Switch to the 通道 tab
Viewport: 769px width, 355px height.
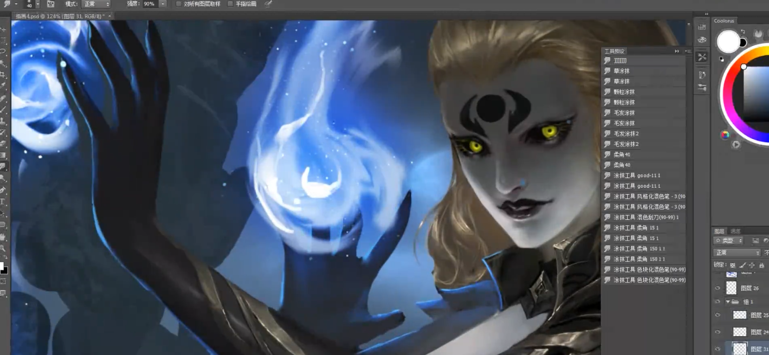pyautogui.click(x=735, y=231)
